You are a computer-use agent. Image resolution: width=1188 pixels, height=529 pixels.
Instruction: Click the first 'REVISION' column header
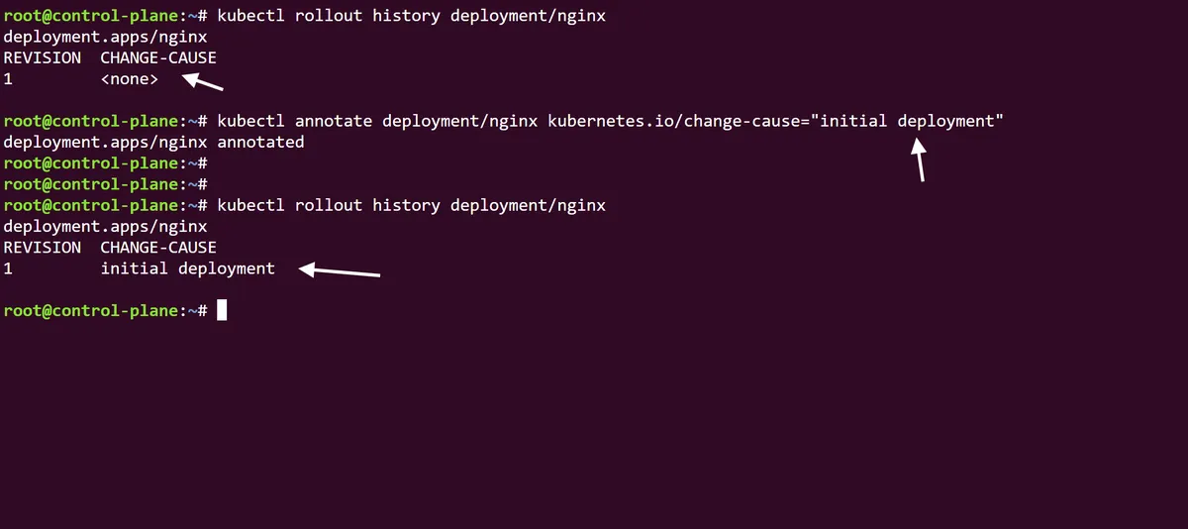(42, 57)
